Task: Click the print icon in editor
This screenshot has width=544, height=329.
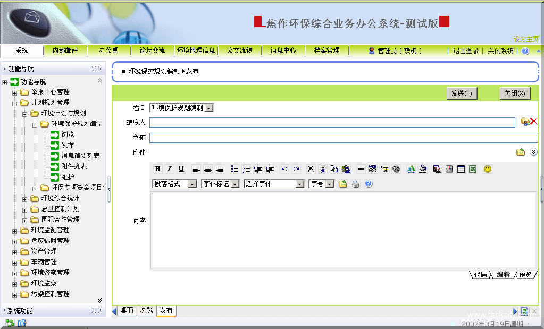Action: (356, 184)
